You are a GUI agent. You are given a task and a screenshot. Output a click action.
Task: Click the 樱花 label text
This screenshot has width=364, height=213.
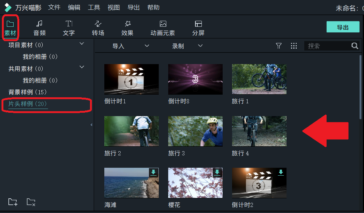point(174,205)
